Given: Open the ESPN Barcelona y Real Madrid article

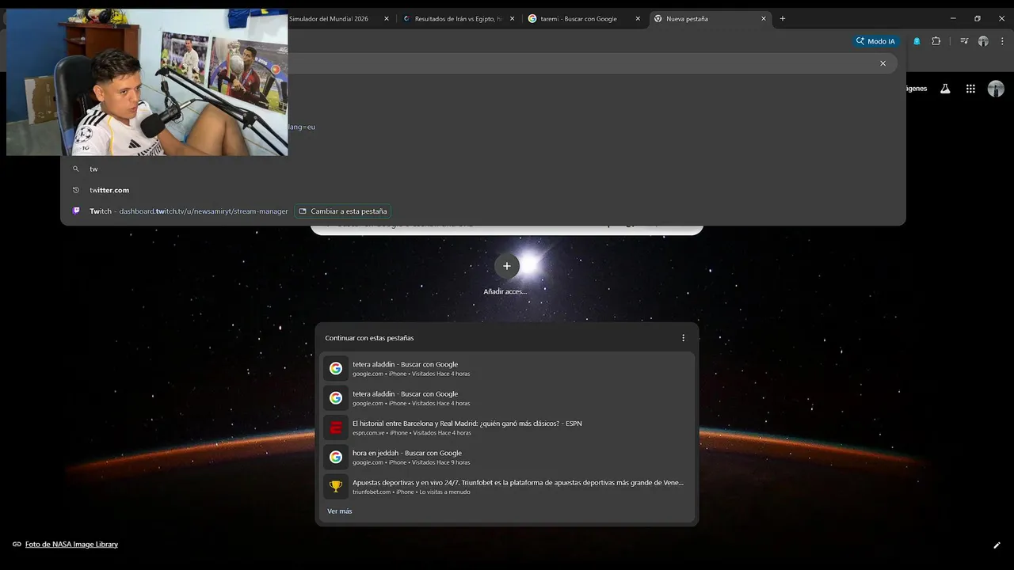Looking at the screenshot, I should pos(507,427).
